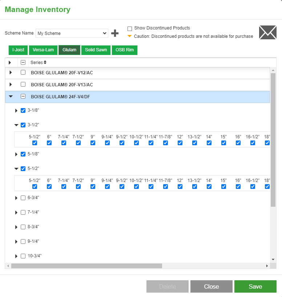
Task: Click the envelope email icon
Action: click(267, 32)
